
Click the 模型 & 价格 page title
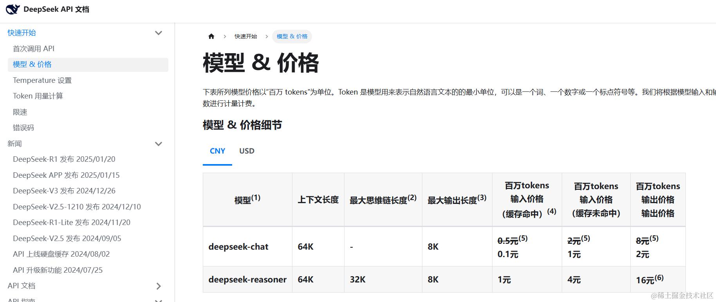tap(261, 63)
